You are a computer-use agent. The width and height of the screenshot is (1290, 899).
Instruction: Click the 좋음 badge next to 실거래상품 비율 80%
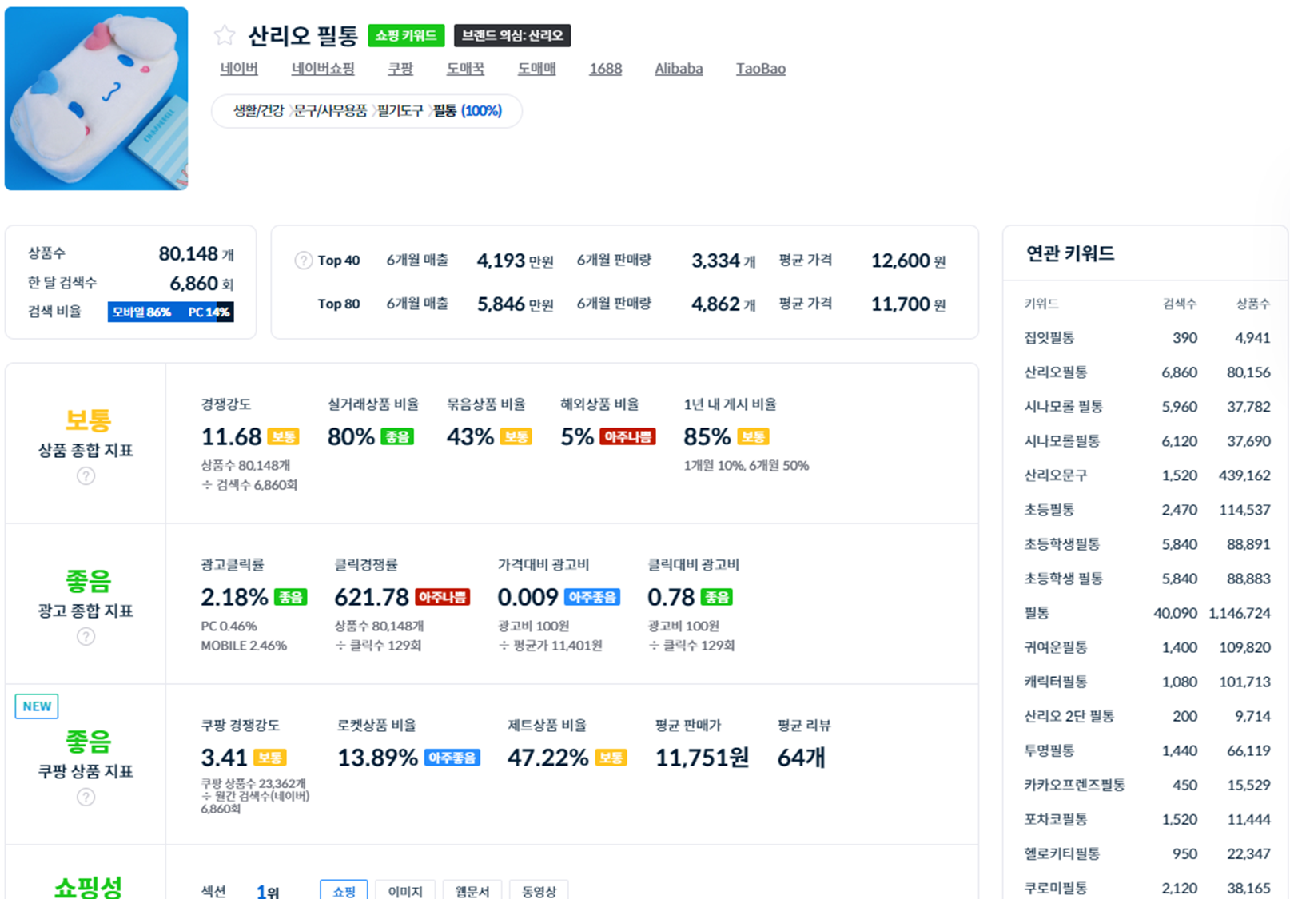click(x=397, y=436)
